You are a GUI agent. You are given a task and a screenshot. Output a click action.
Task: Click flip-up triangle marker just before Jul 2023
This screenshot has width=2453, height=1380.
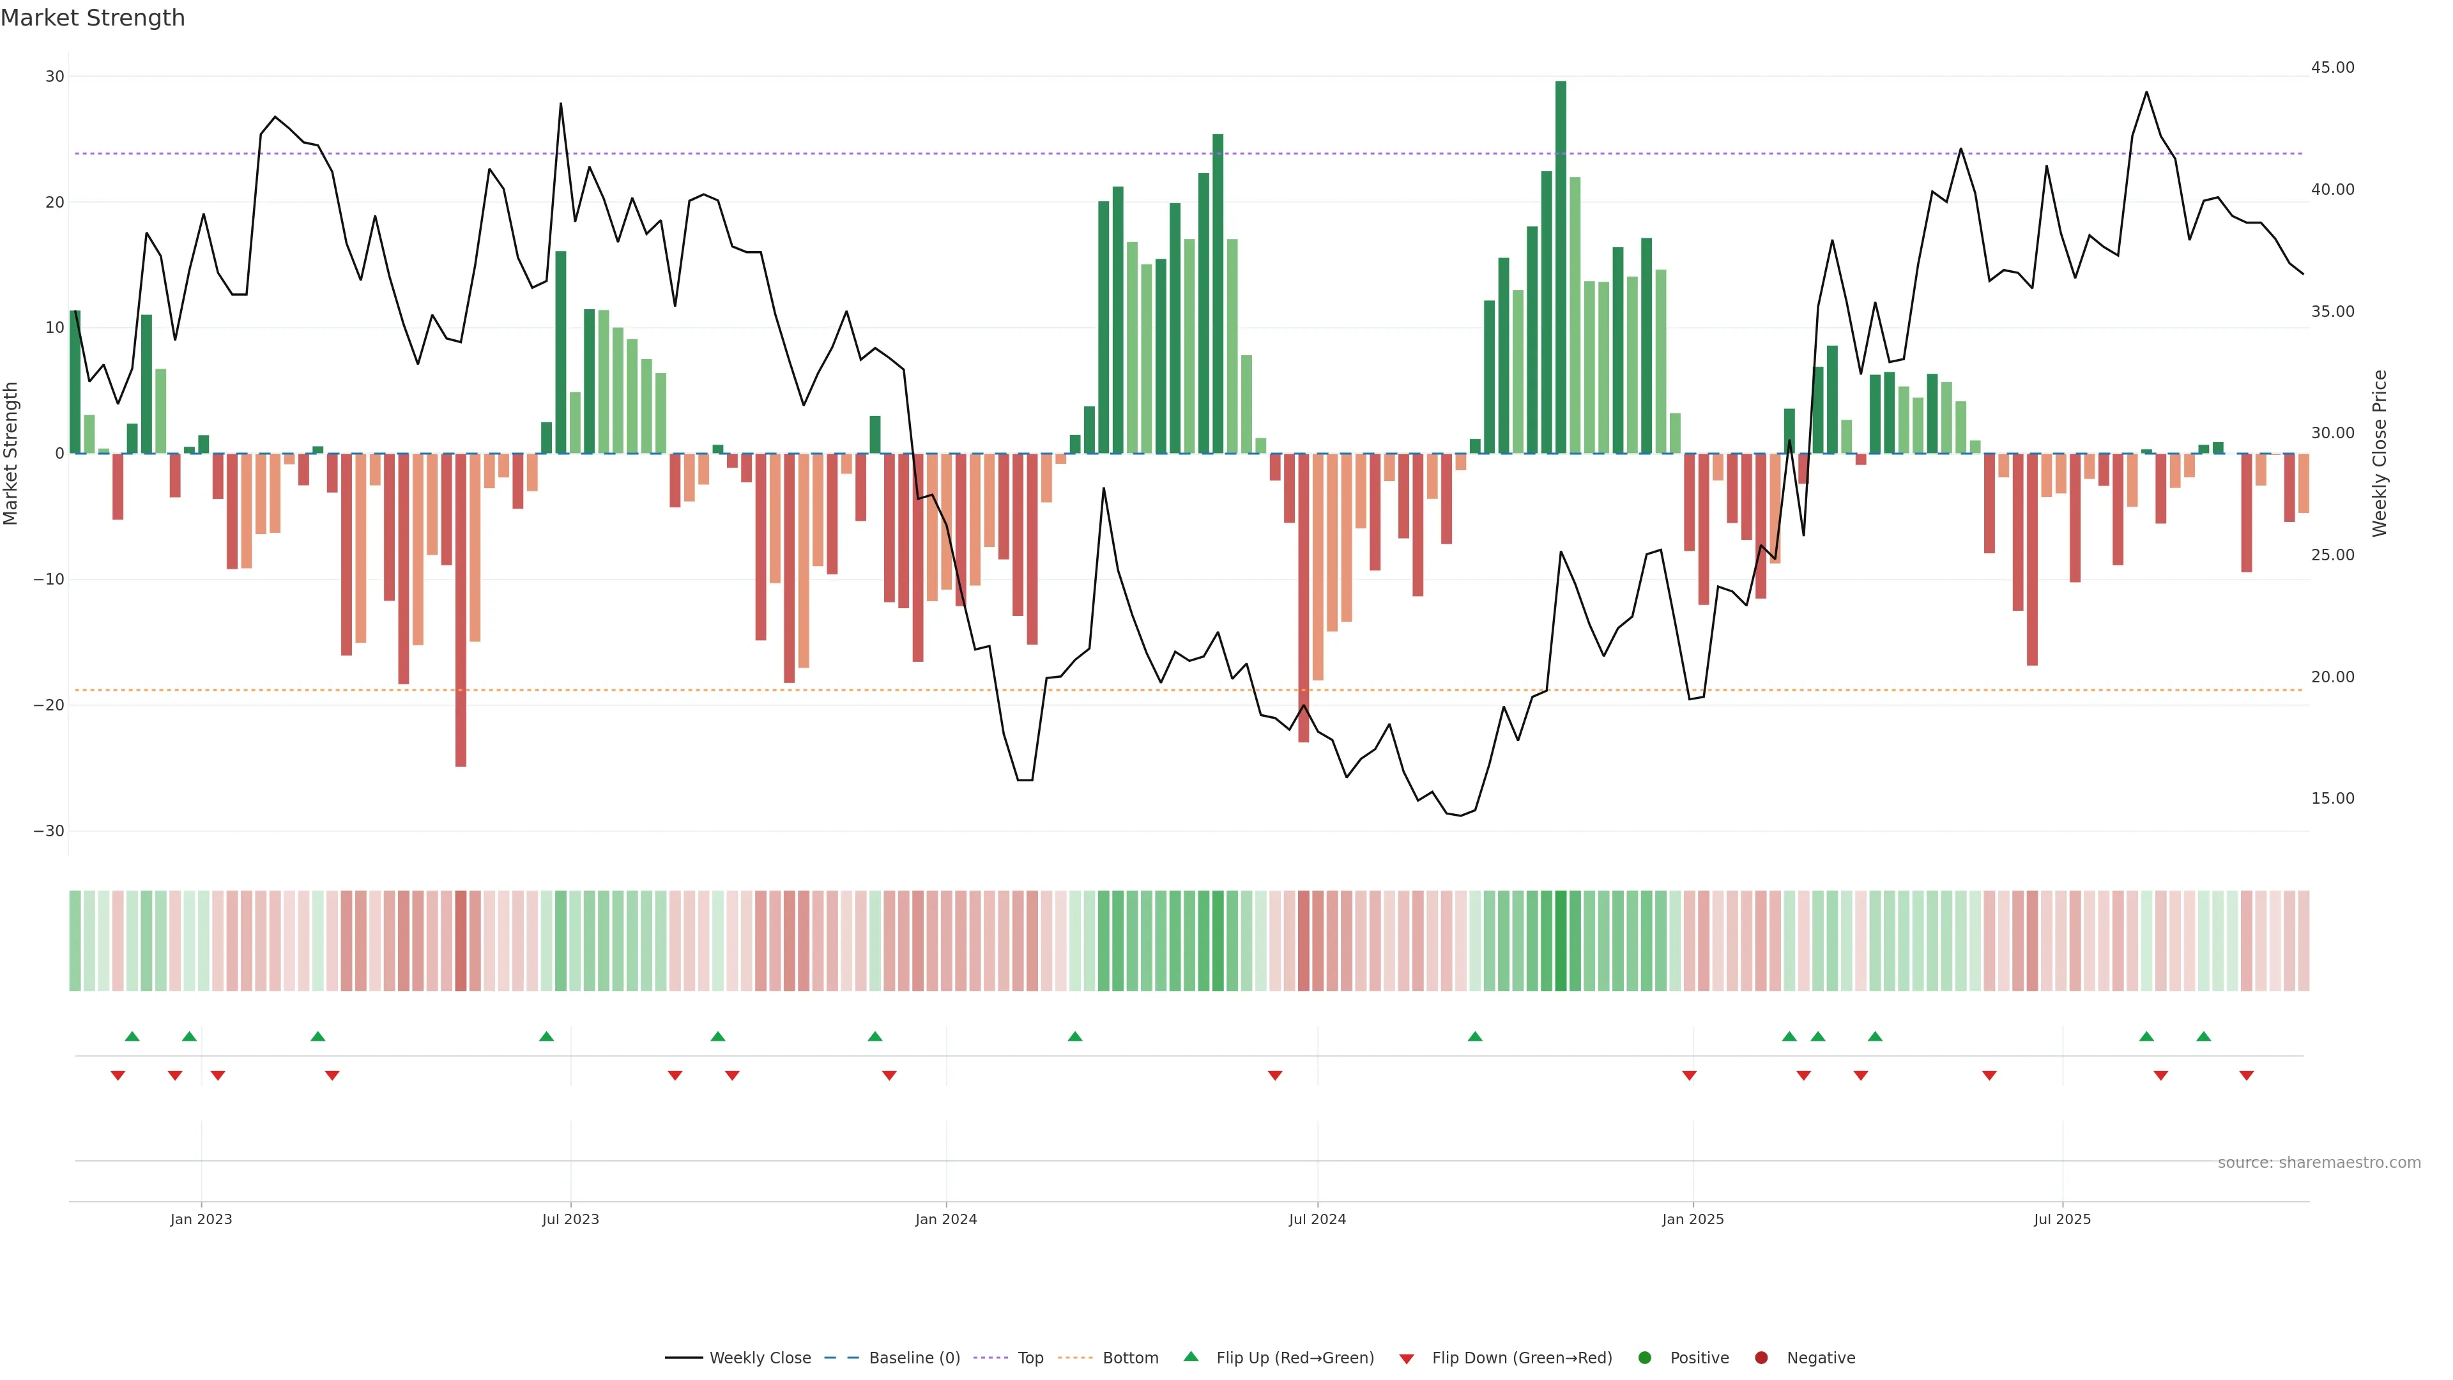click(x=547, y=1036)
